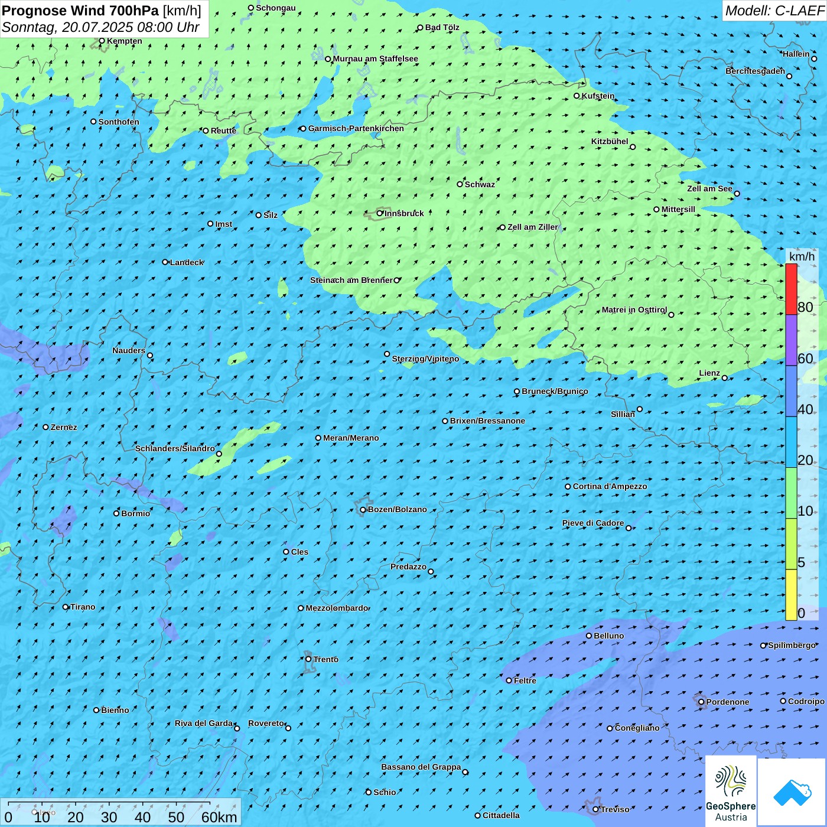The height and width of the screenshot is (827, 827).
Task: Click the Belluno city marker dot
Action: click(x=589, y=636)
